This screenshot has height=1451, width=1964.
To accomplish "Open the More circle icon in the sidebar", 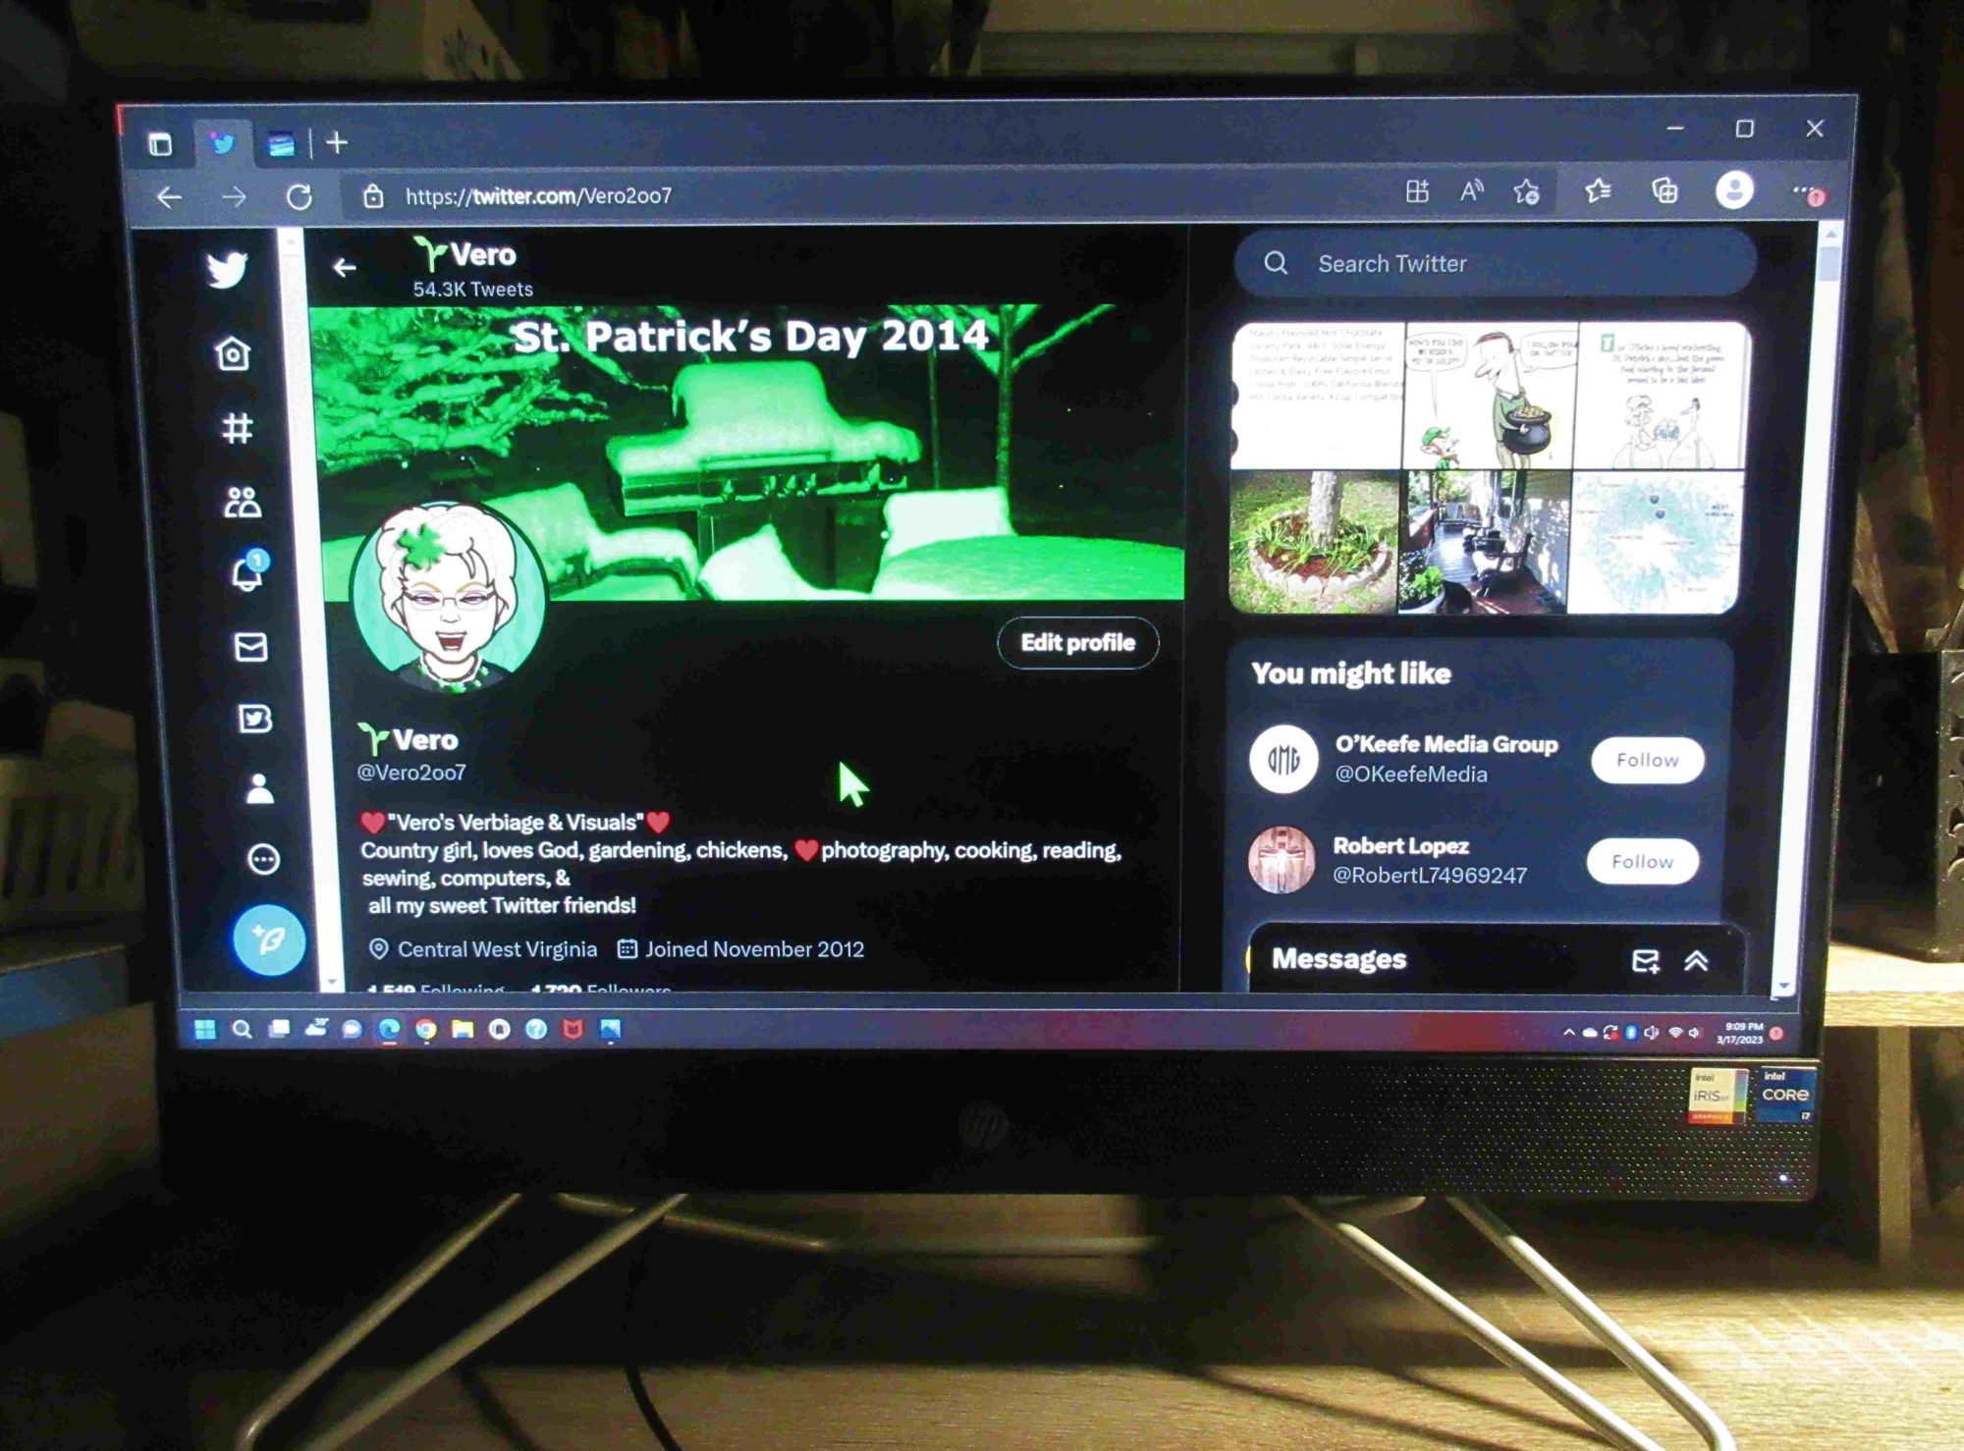I will [x=263, y=859].
